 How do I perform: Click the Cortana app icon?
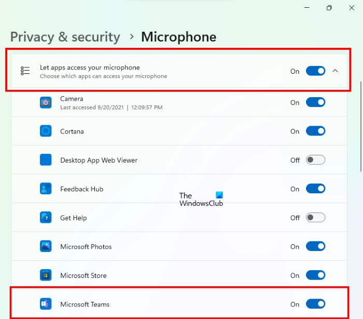pos(46,131)
